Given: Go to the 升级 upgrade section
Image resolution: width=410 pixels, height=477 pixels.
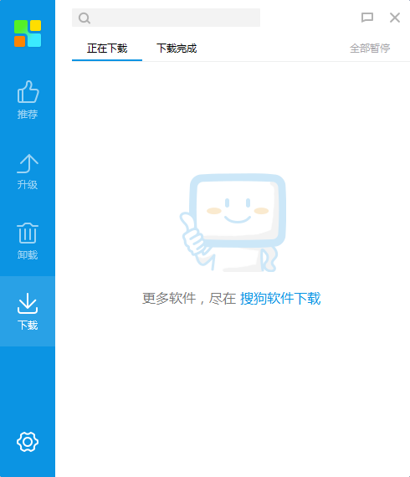Looking at the screenshot, I should [28, 172].
